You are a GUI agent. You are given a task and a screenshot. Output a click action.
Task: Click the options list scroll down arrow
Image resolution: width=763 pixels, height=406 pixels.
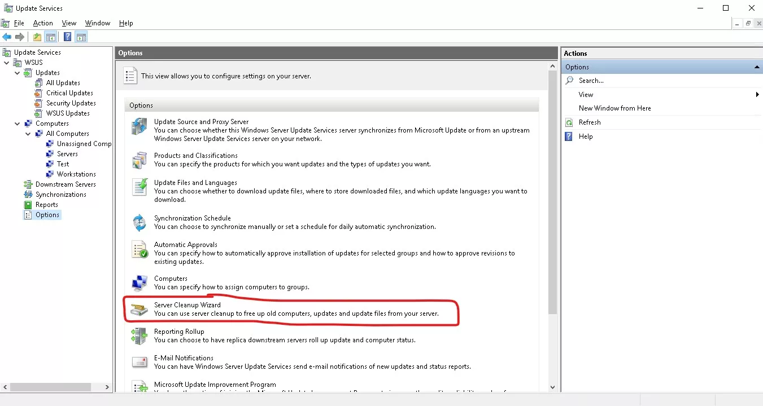(x=552, y=387)
